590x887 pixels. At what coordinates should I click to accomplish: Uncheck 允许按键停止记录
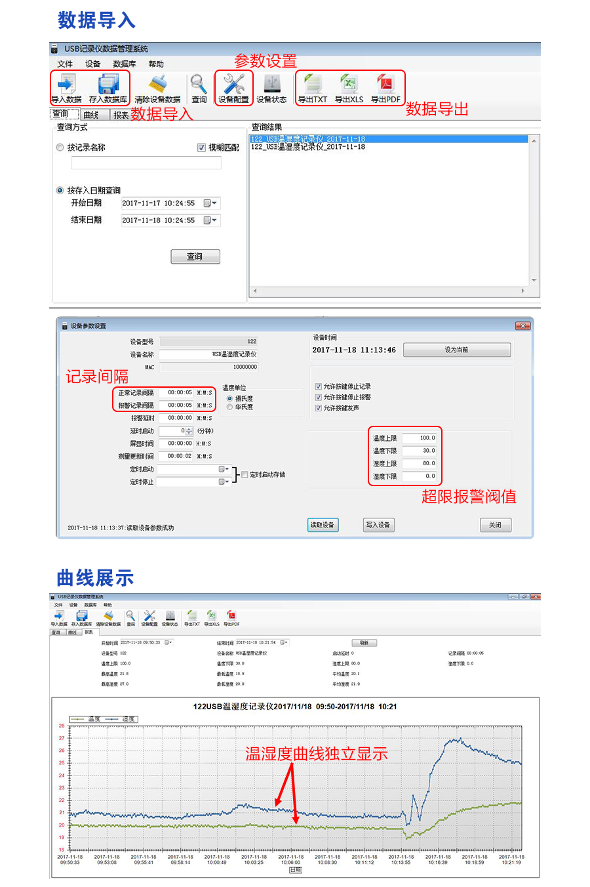pyautogui.click(x=319, y=386)
